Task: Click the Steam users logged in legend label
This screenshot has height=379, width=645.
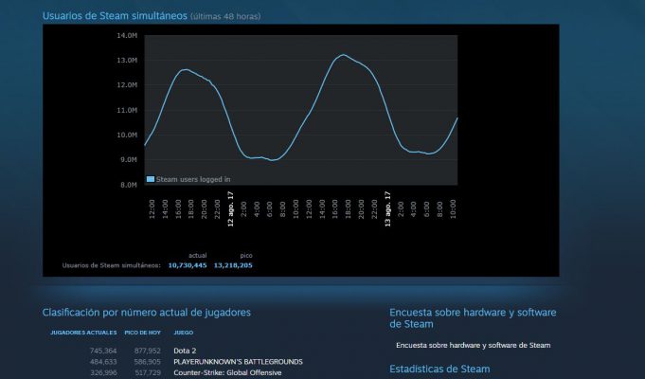Action: point(192,178)
